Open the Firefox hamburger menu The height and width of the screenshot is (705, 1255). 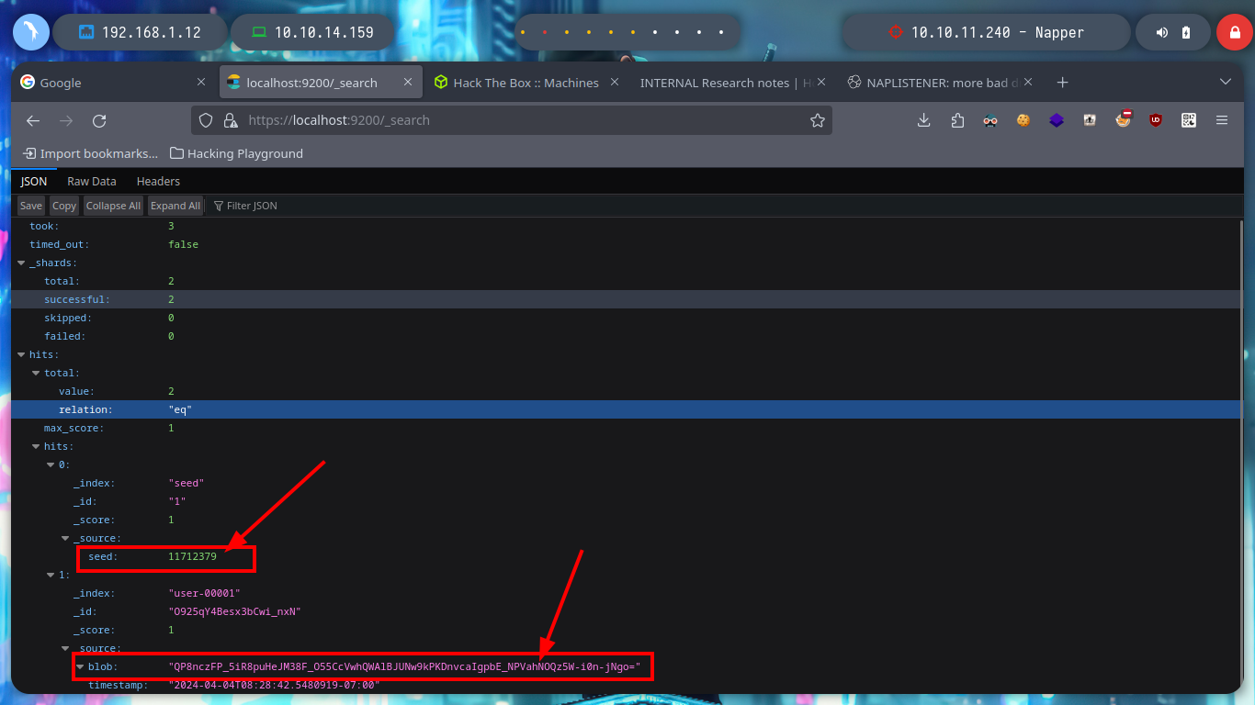1222,120
